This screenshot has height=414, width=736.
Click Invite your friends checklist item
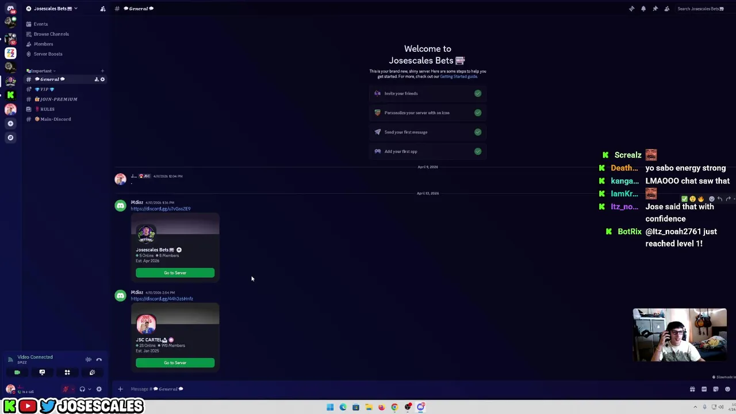(x=428, y=93)
